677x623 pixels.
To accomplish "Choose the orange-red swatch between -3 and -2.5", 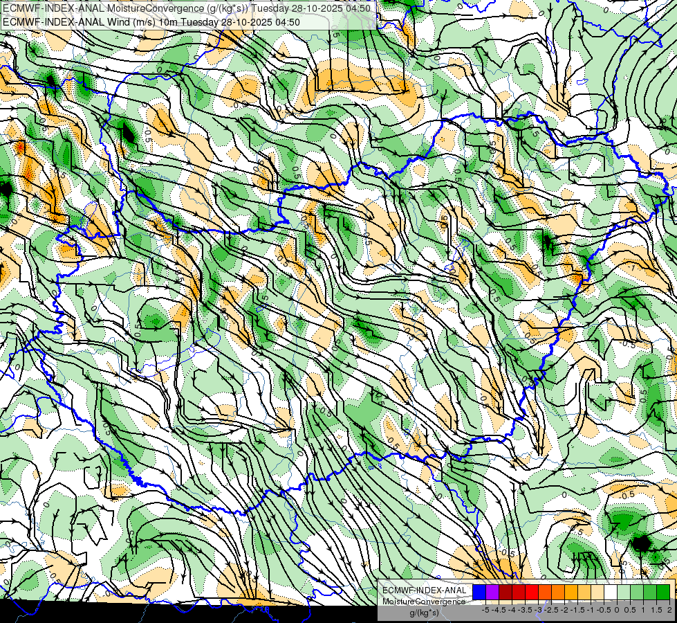I will click(545, 592).
